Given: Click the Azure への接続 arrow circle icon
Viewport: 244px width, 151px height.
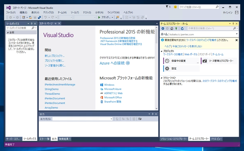Looking at the screenshot, I should 128,63.
